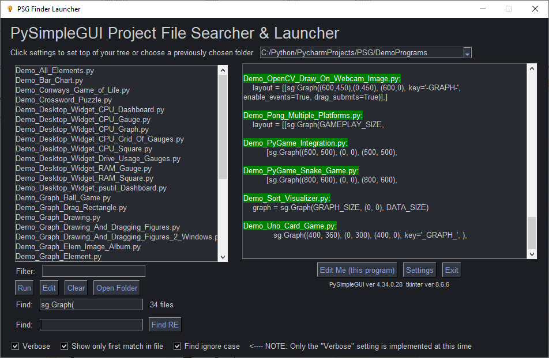
Task: Click the file list scroll down arrow
Action: [223, 257]
